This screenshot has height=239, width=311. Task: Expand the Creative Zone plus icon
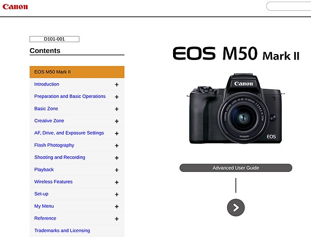coord(117,121)
